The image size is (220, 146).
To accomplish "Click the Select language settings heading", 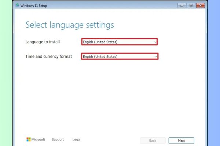I will point(70,25).
